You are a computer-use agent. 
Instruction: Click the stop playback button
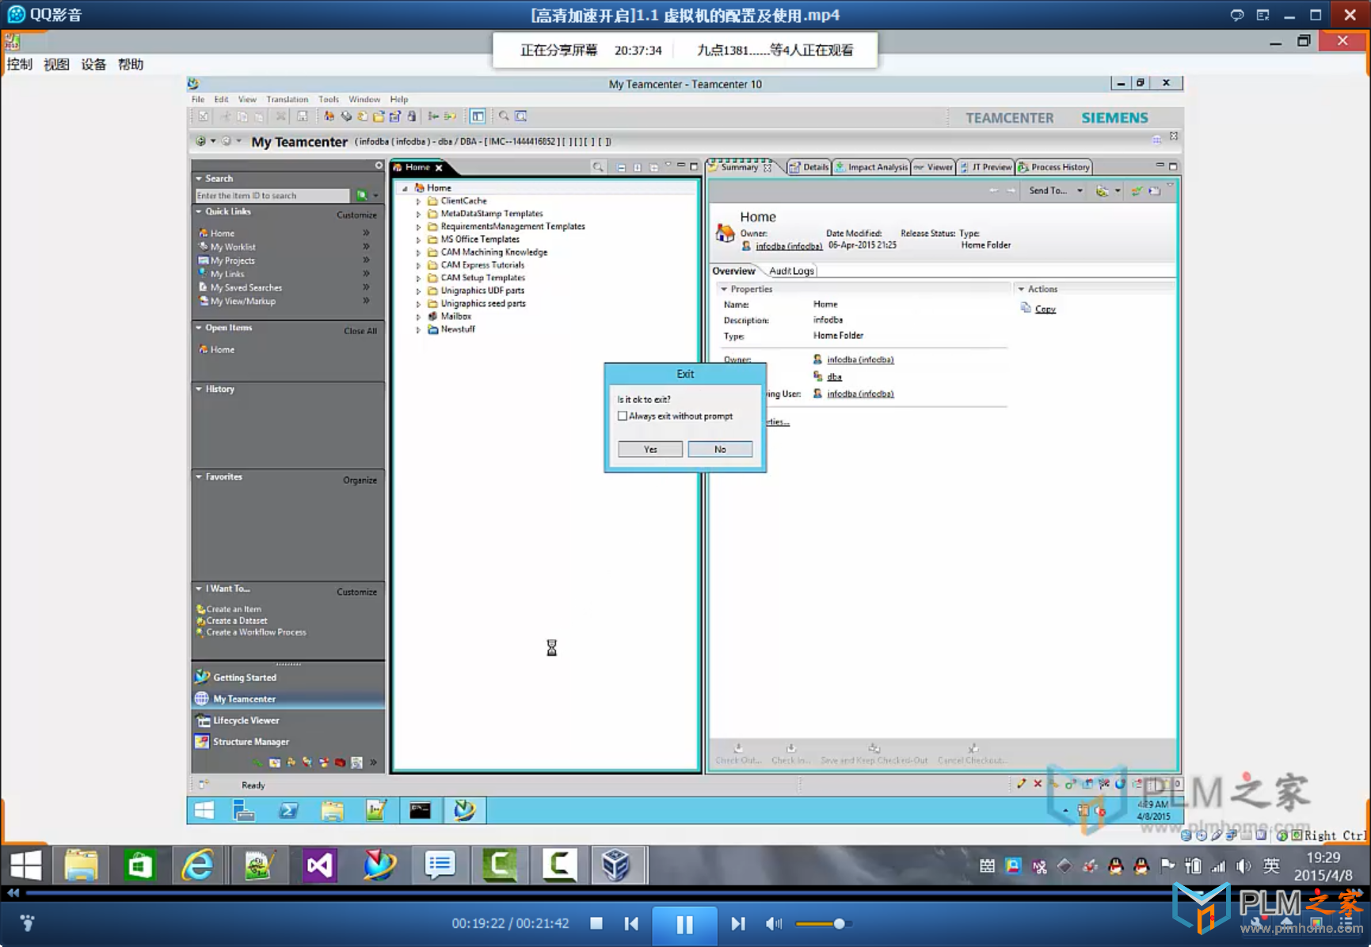(596, 923)
